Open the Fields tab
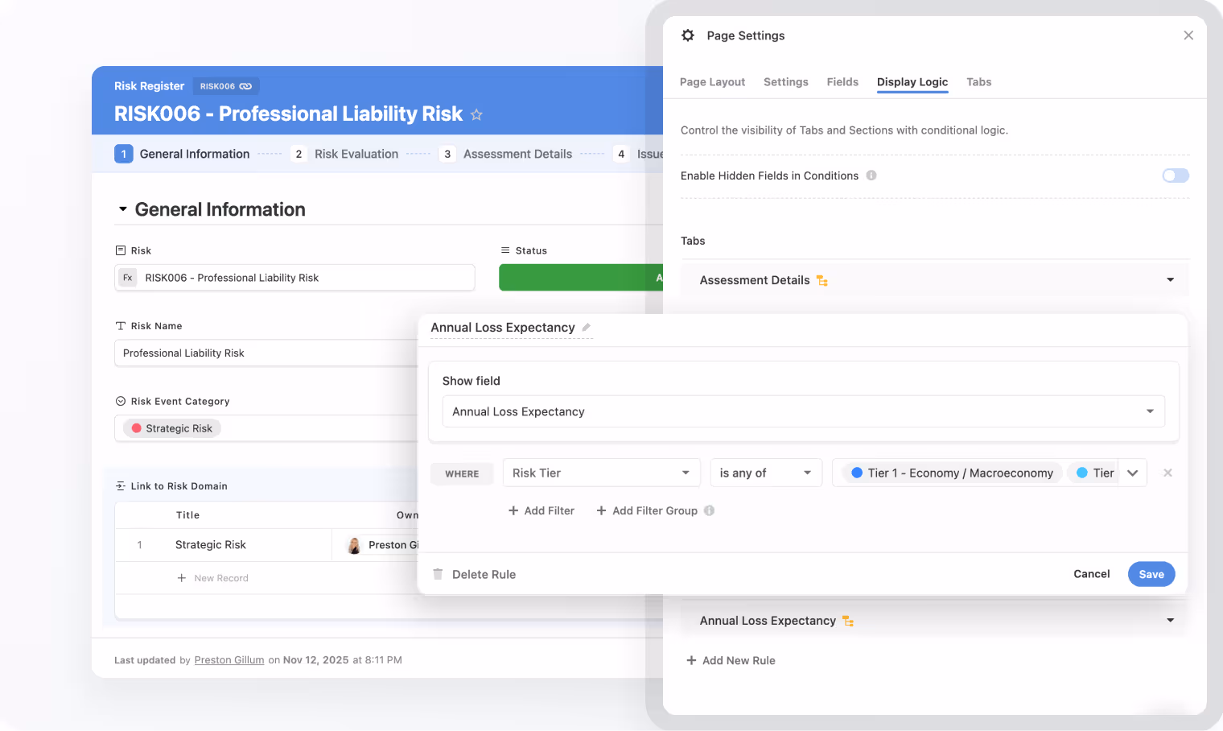Screen dimensions: 1223x731 (842, 82)
